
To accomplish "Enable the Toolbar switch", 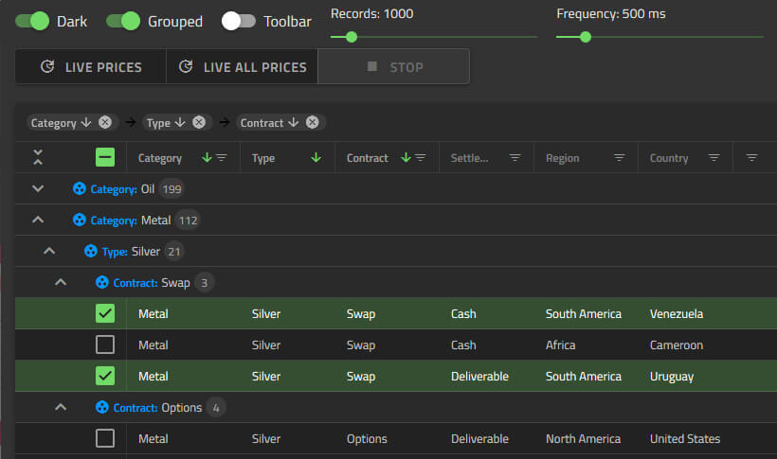I will [239, 21].
